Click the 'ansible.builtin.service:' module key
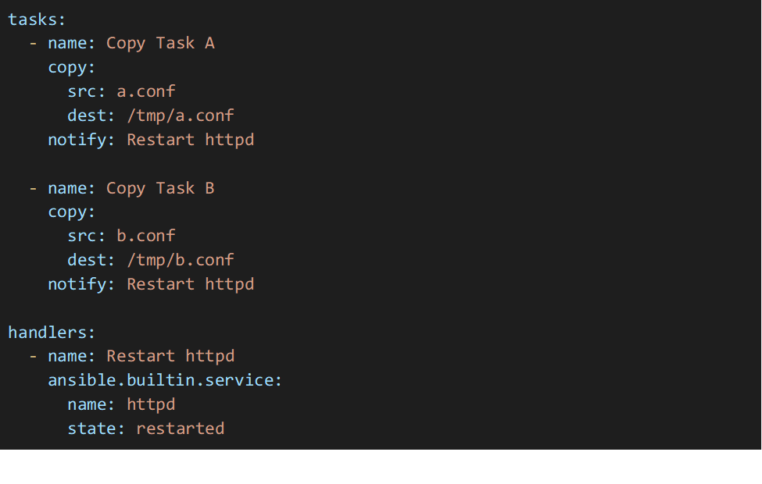Viewport: 762px width, 484px height. pyautogui.click(x=165, y=380)
